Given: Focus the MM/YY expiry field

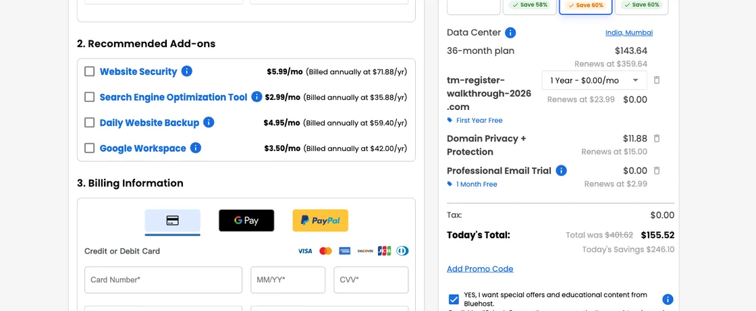Looking at the screenshot, I should [x=288, y=280].
